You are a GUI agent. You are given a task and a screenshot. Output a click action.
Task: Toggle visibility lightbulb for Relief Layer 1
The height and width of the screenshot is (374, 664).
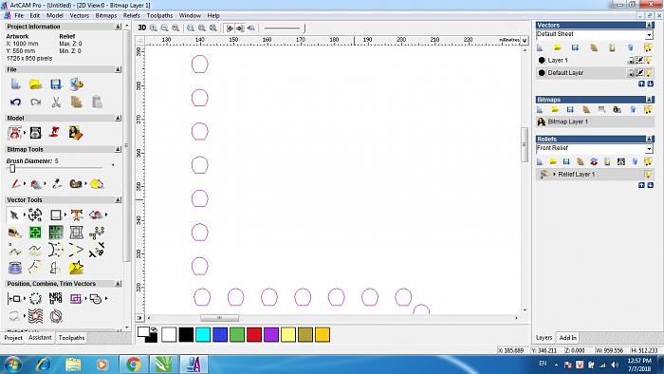(648, 174)
